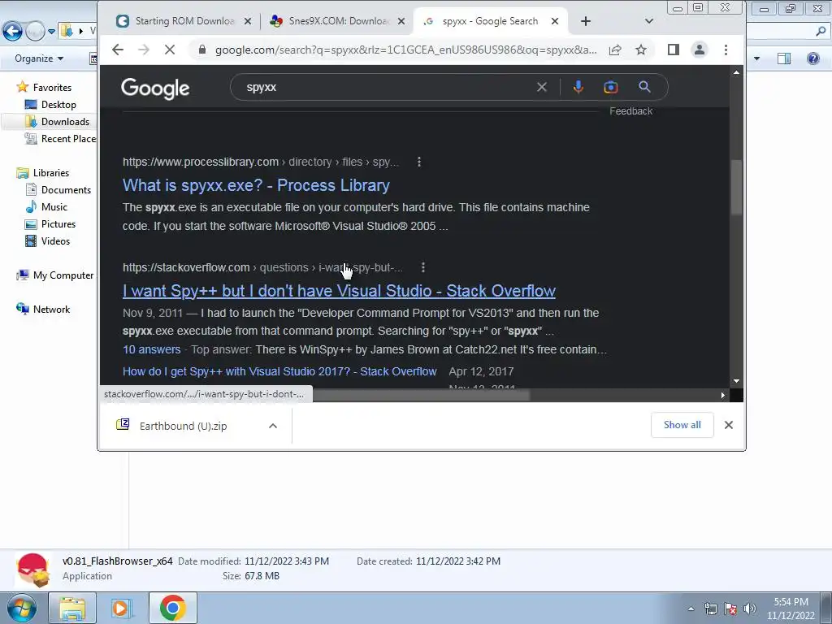
Task: Launch the media player from the taskbar
Action: click(121, 608)
